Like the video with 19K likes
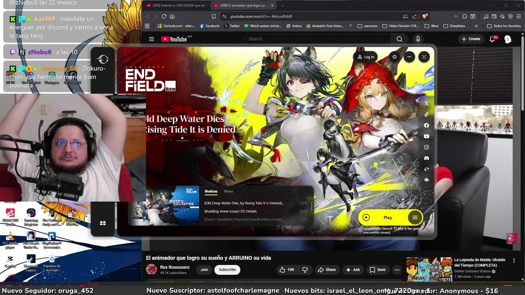 (287, 270)
